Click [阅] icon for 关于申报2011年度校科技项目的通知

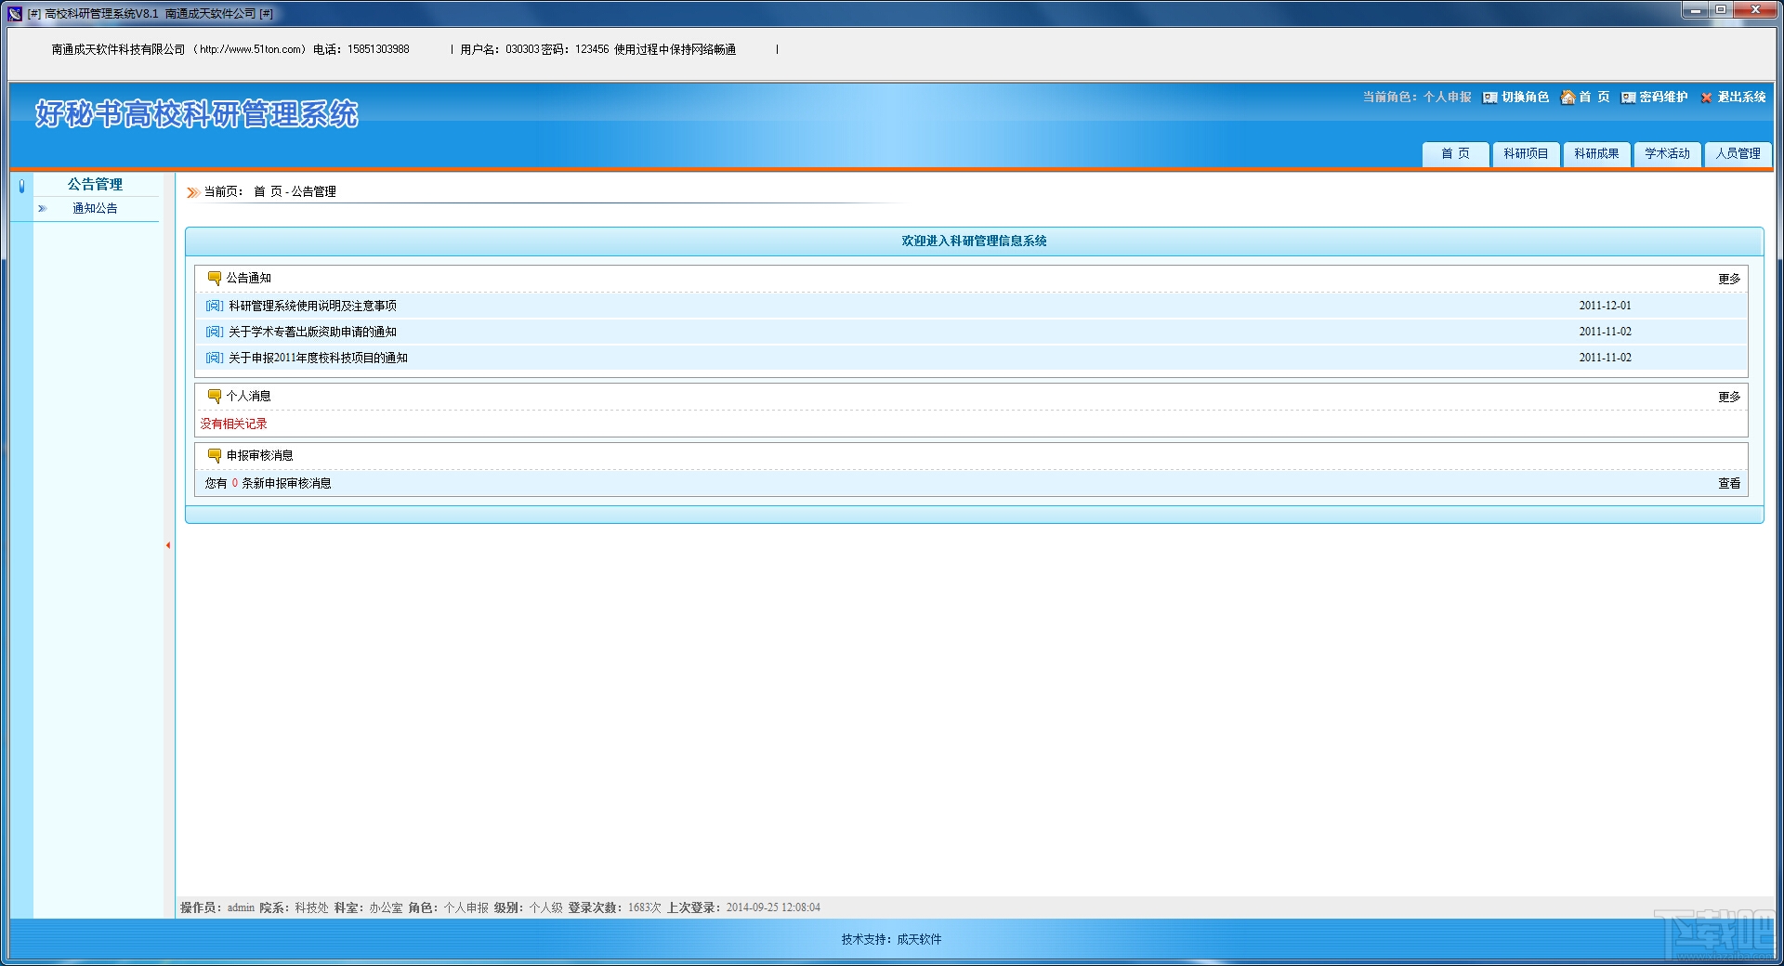pyautogui.click(x=214, y=358)
